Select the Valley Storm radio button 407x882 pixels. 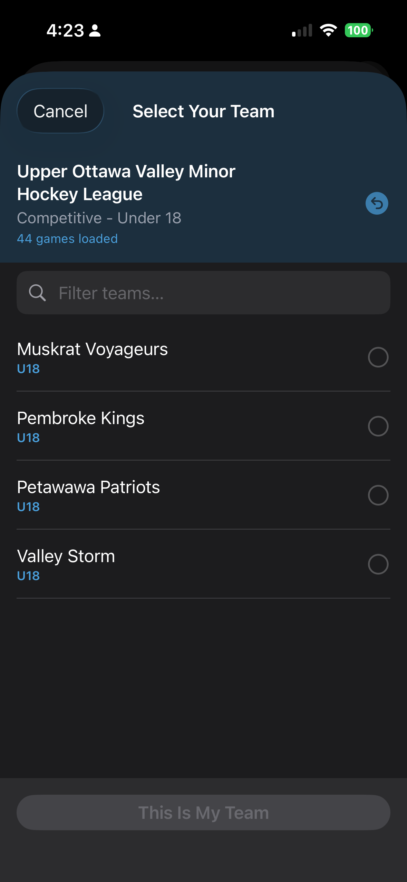pyautogui.click(x=378, y=564)
